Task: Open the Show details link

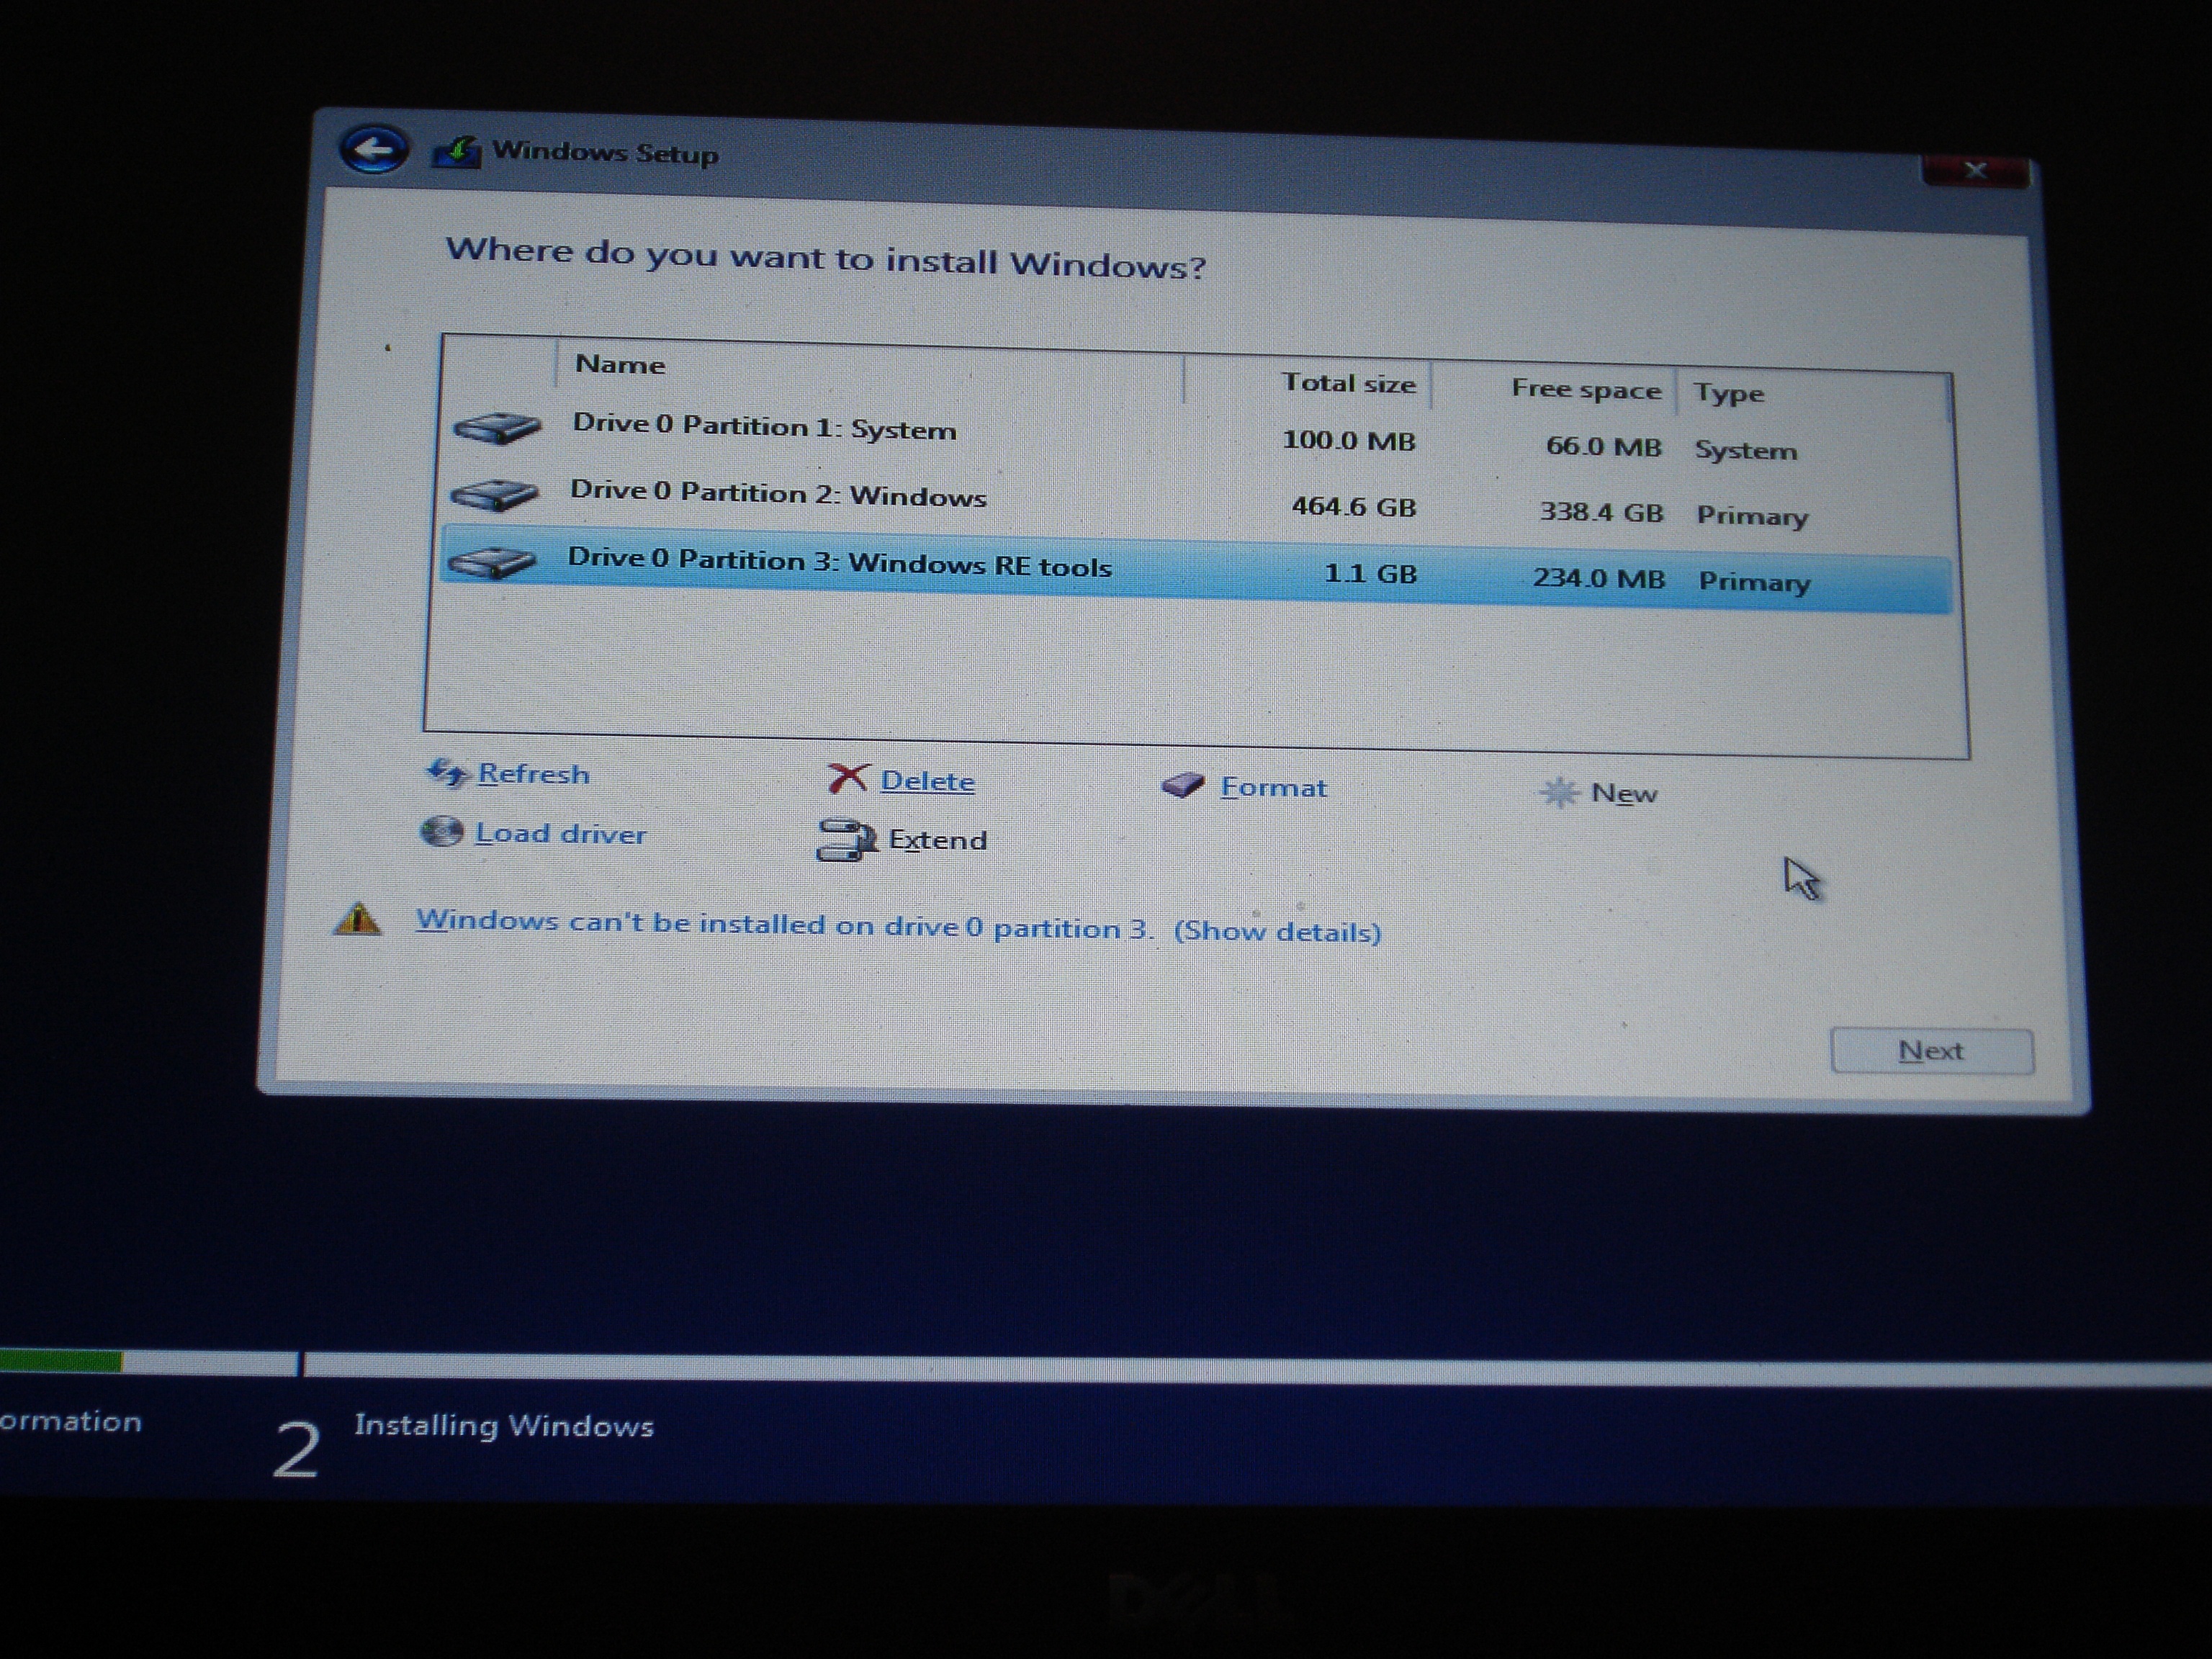Action: pyautogui.click(x=1277, y=932)
